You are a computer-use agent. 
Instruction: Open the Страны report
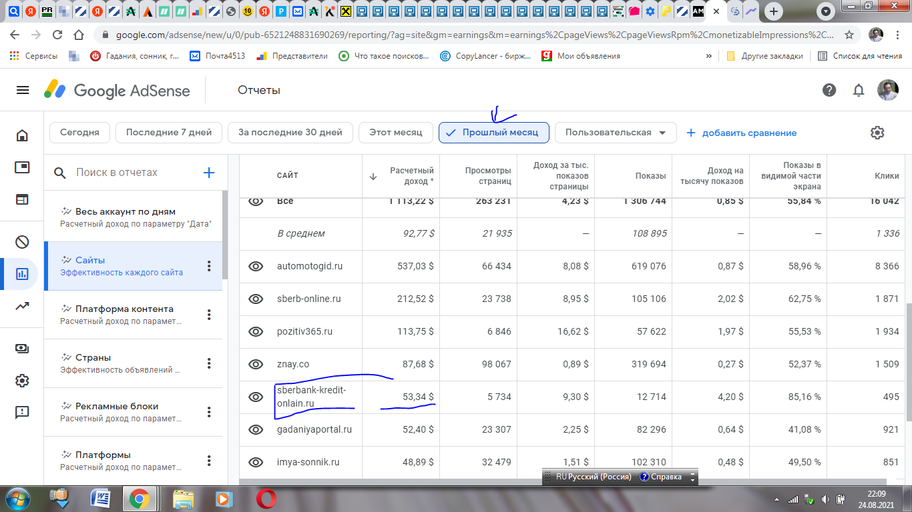[133, 363]
